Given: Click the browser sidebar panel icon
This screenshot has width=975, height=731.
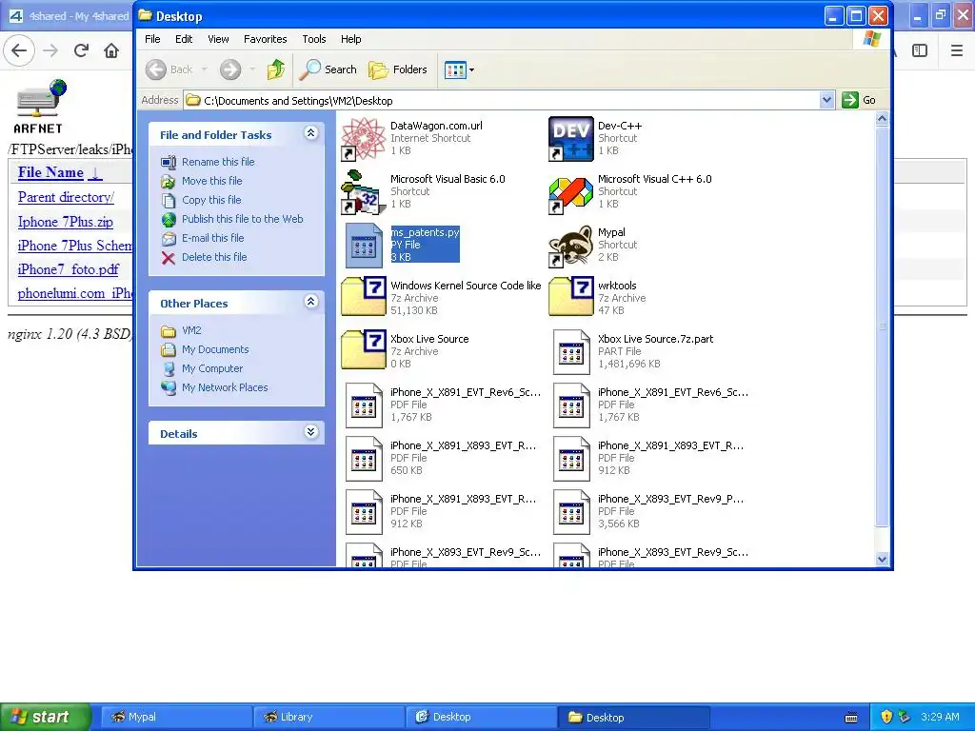Looking at the screenshot, I should tap(920, 50).
